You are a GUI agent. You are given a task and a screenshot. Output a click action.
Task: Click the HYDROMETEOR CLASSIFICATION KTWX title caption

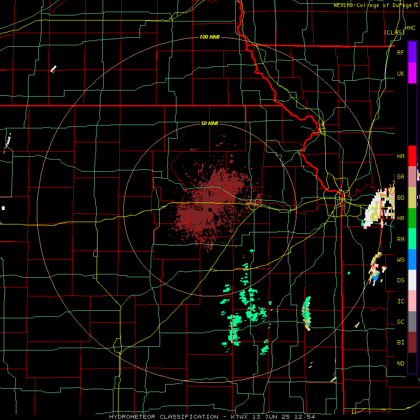[x=212, y=417]
